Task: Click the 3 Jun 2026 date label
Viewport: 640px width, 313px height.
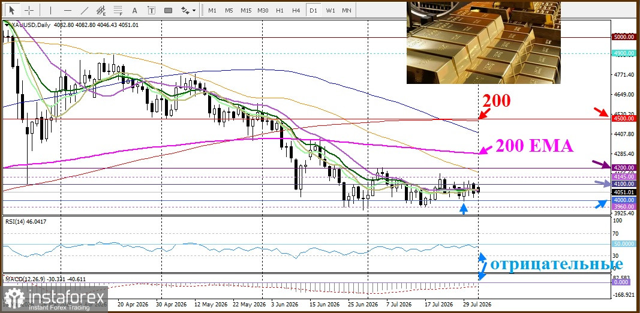Action: (x=284, y=305)
